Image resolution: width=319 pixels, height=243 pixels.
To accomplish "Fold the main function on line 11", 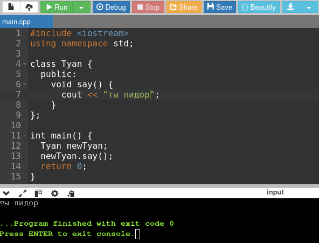I will tap(25, 135).
